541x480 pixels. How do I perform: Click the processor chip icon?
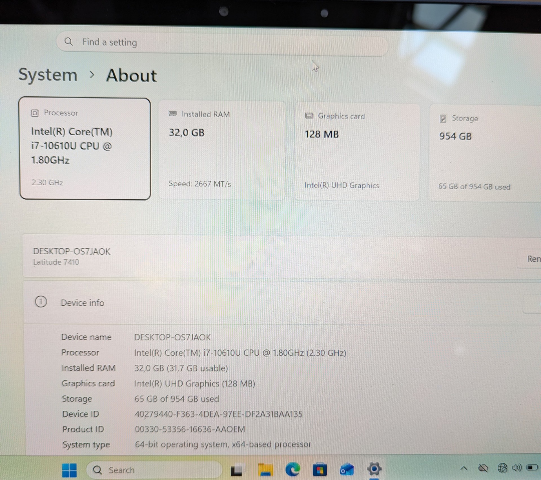click(35, 113)
